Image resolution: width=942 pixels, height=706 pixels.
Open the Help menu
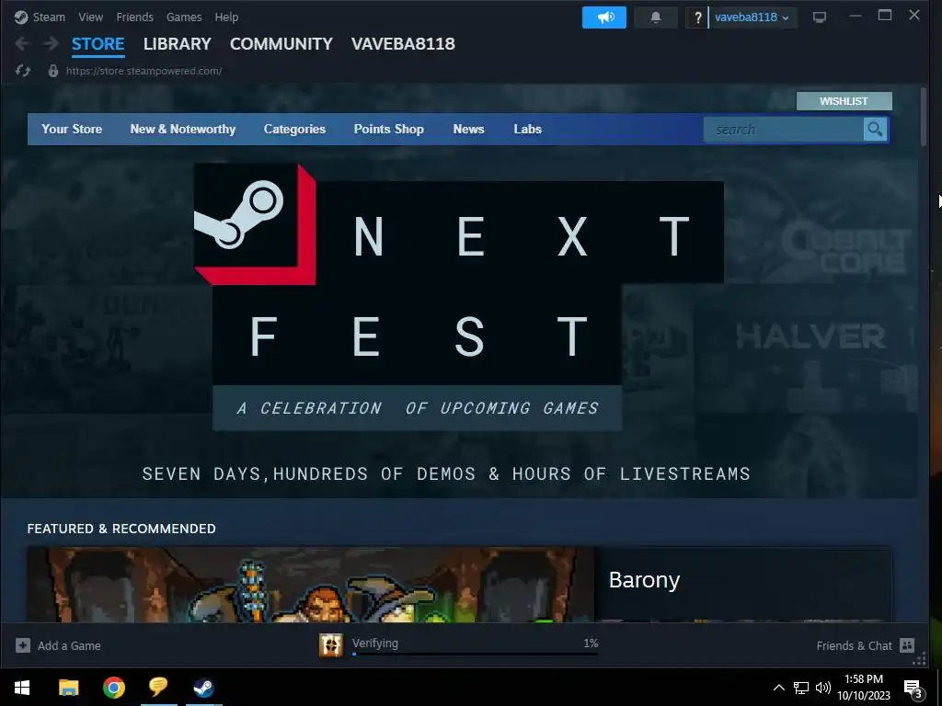(x=226, y=17)
